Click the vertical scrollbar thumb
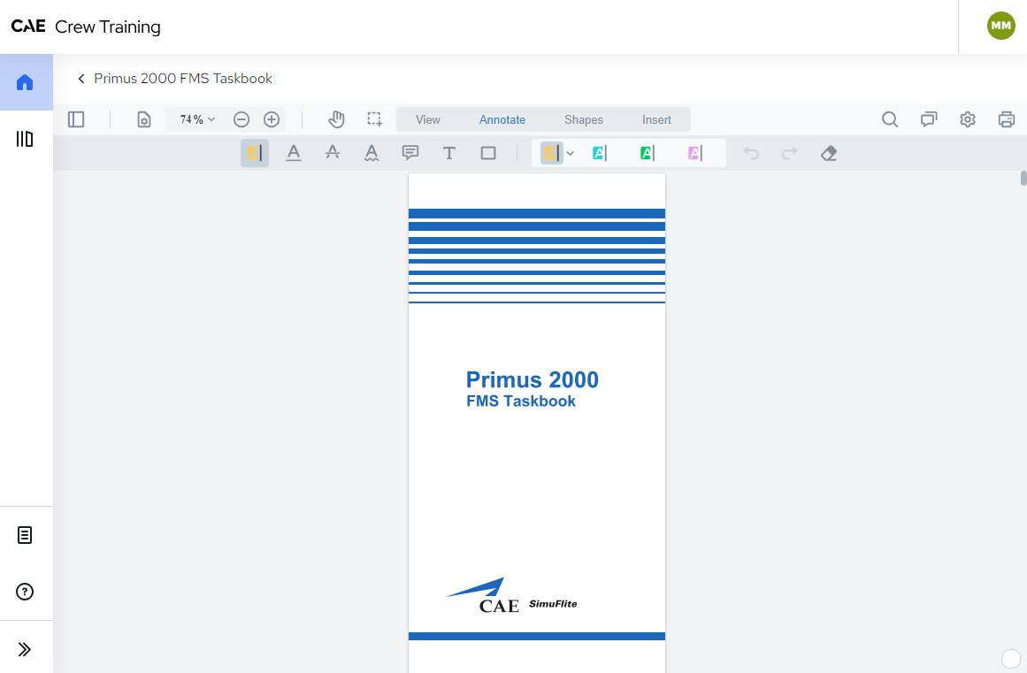The height and width of the screenshot is (673, 1027). (x=1023, y=178)
